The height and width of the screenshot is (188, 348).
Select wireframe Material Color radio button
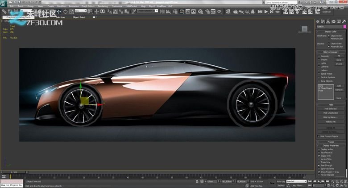tap(328, 39)
